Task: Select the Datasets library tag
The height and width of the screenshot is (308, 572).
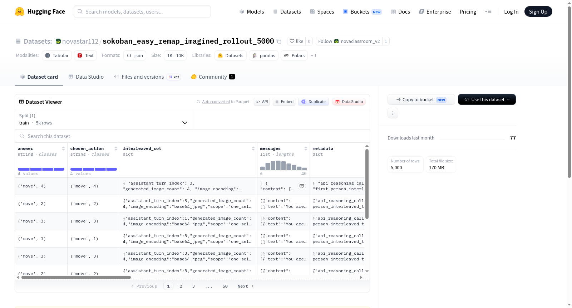Action: (231, 55)
